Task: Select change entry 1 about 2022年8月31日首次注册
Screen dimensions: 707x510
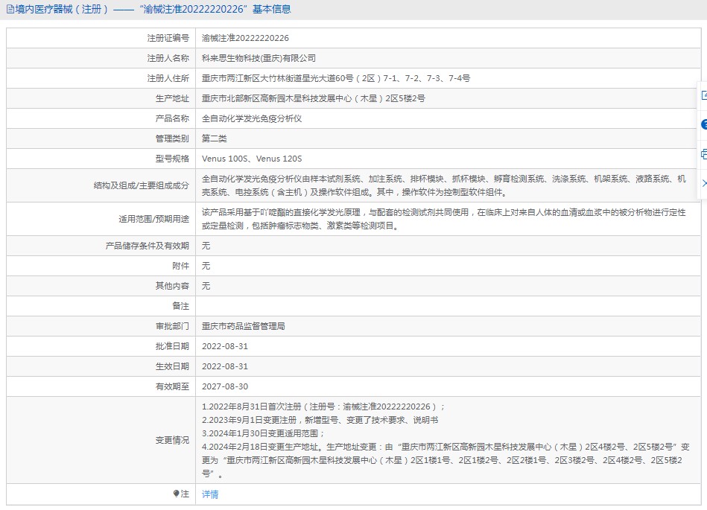Action: (323, 407)
